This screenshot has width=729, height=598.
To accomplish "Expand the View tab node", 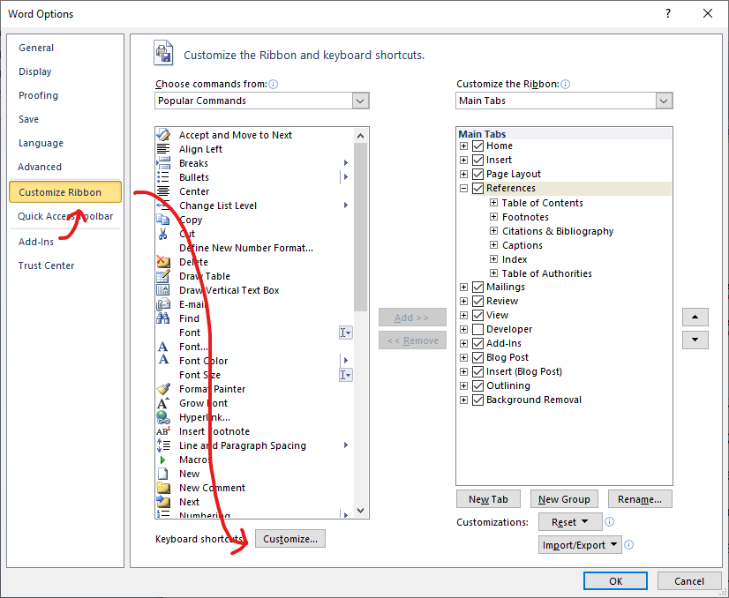I will [463, 315].
